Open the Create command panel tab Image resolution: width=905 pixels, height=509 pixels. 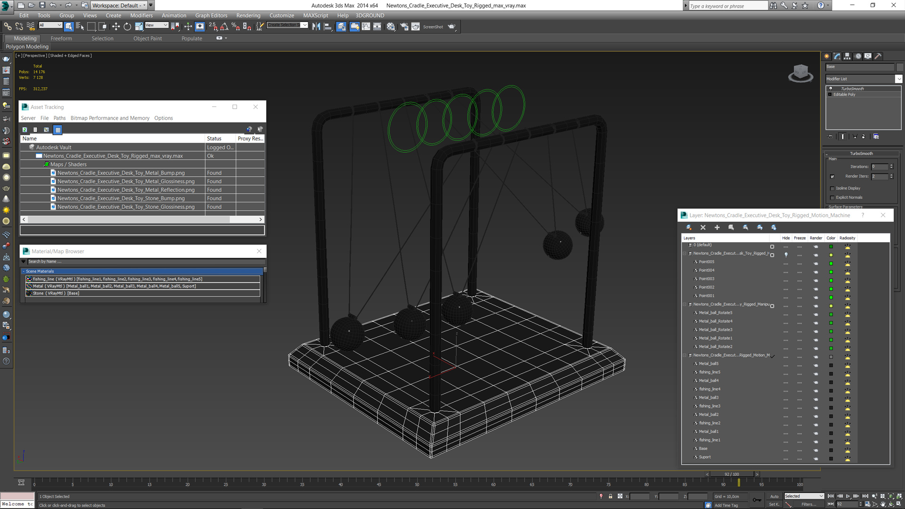[827, 56]
